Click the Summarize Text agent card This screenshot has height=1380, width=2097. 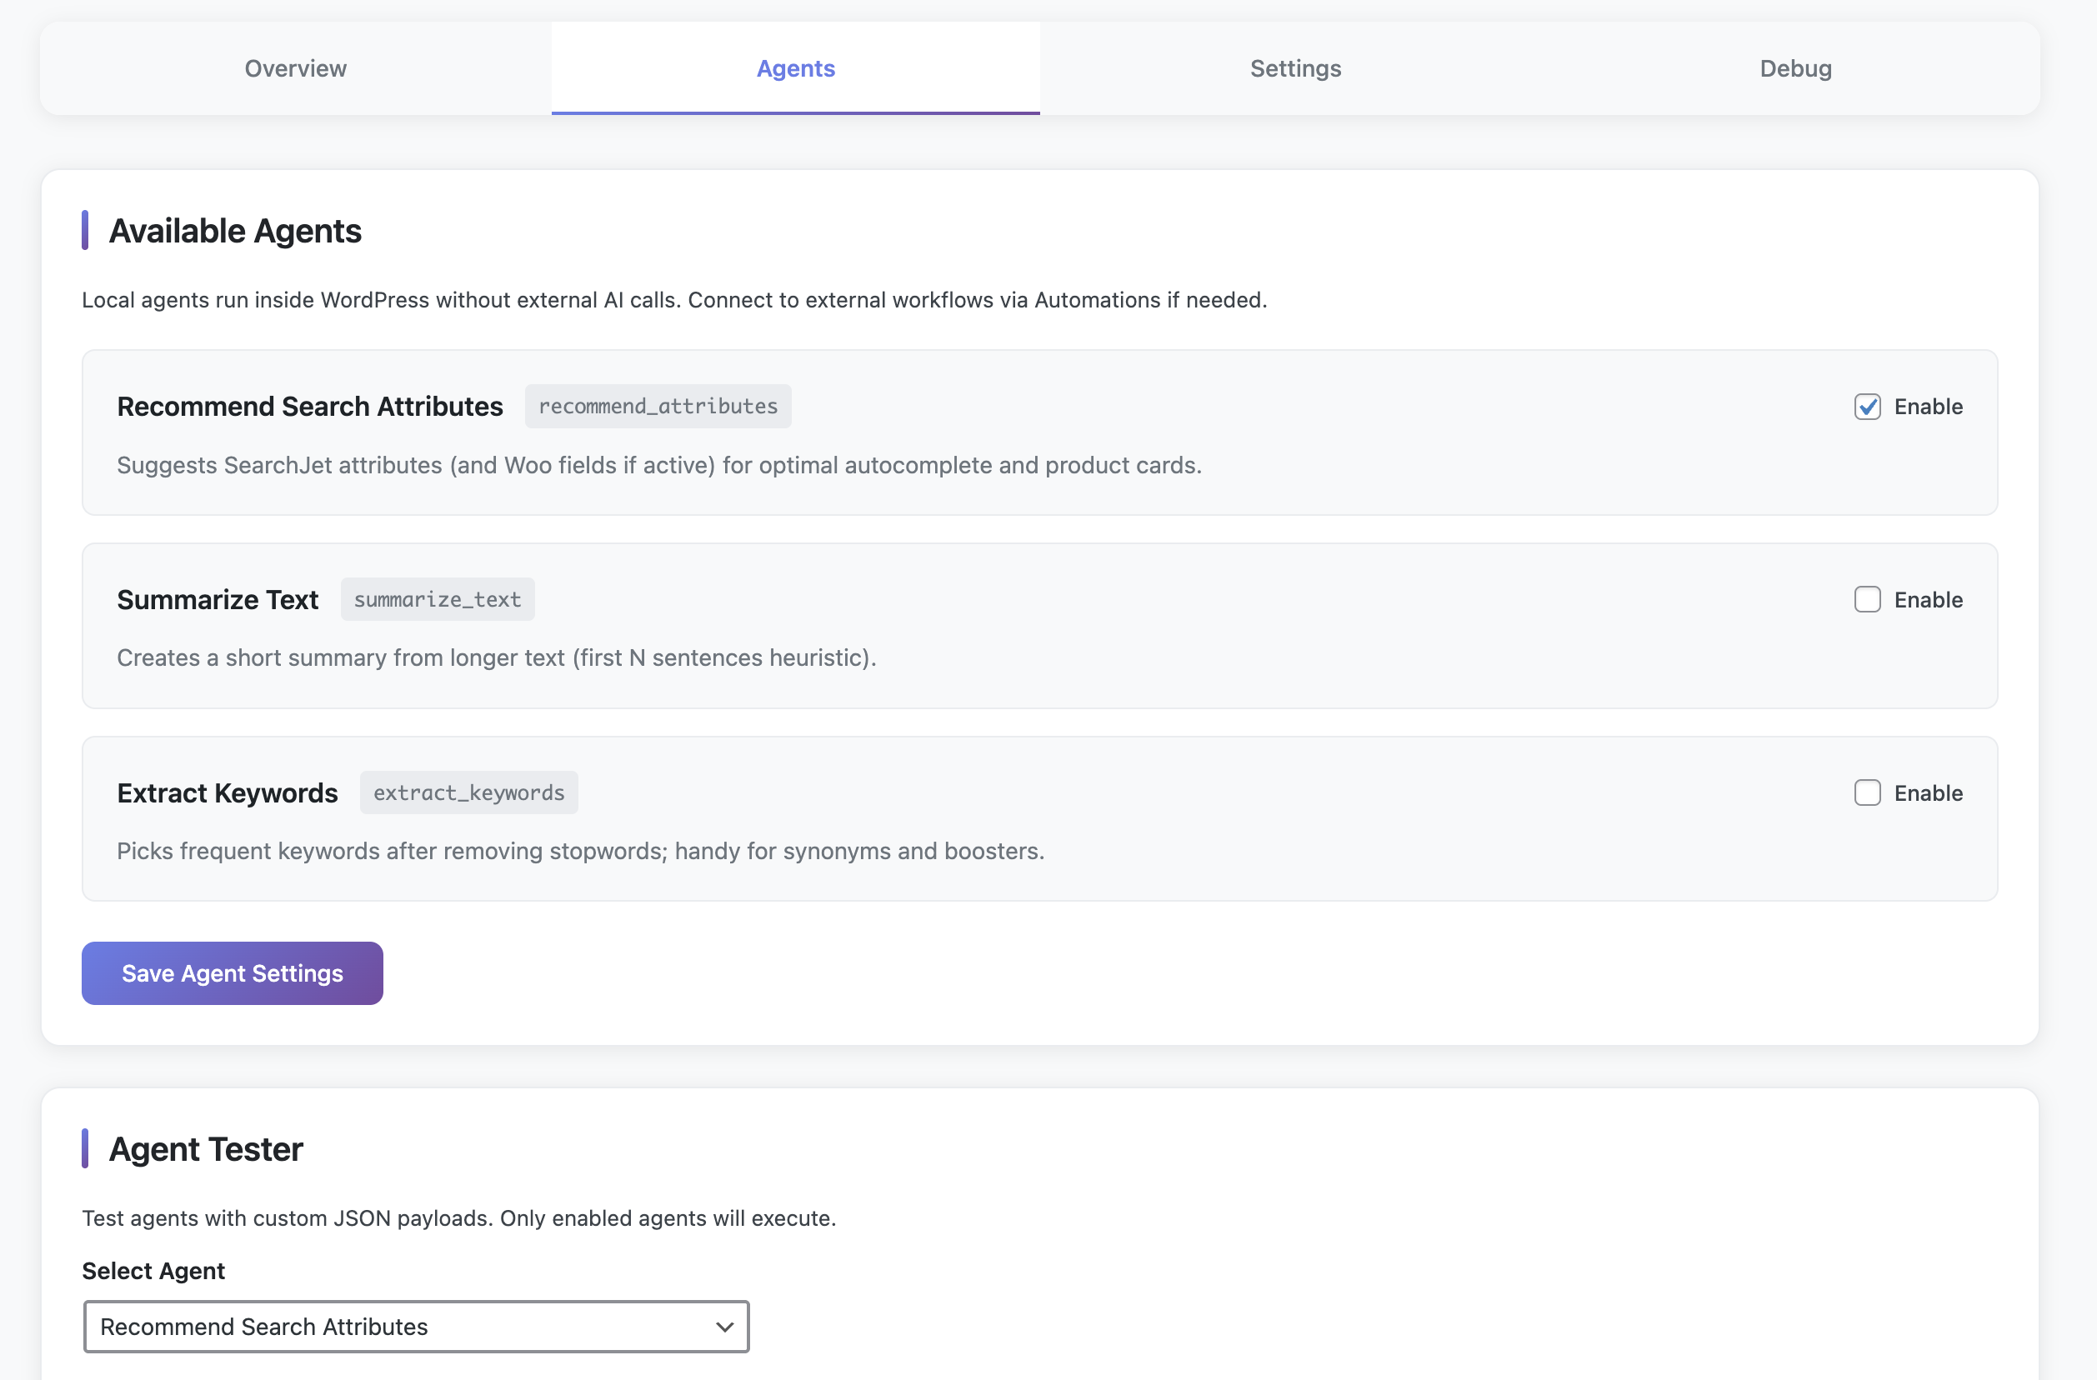1039,626
